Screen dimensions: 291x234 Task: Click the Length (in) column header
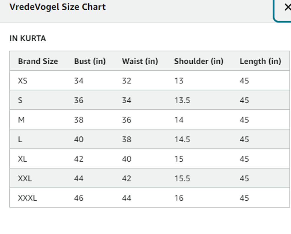[x=260, y=61]
